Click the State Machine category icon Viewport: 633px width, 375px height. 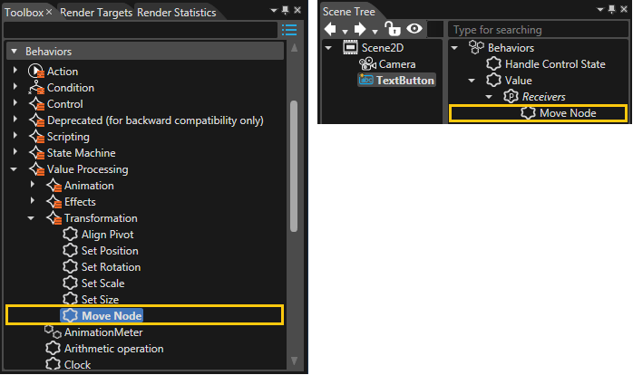point(37,153)
